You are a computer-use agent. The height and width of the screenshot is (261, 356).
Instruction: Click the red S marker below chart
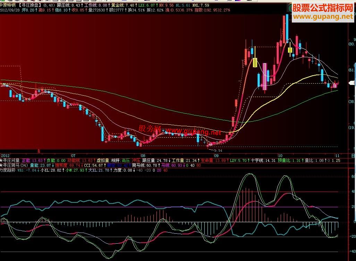click(x=39, y=151)
